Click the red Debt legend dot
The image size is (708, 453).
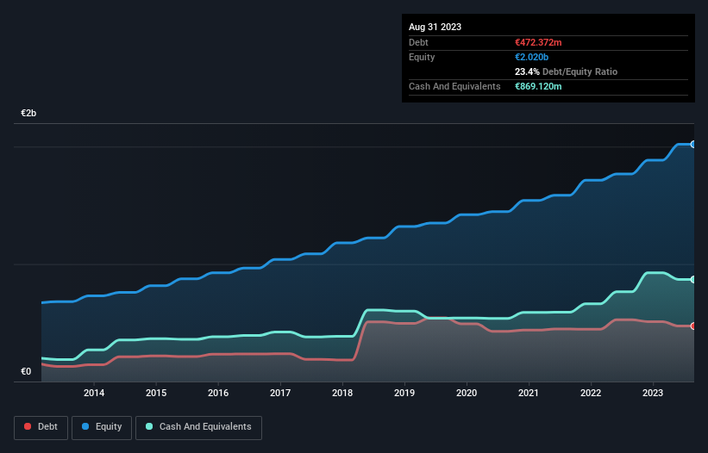(28, 426)
